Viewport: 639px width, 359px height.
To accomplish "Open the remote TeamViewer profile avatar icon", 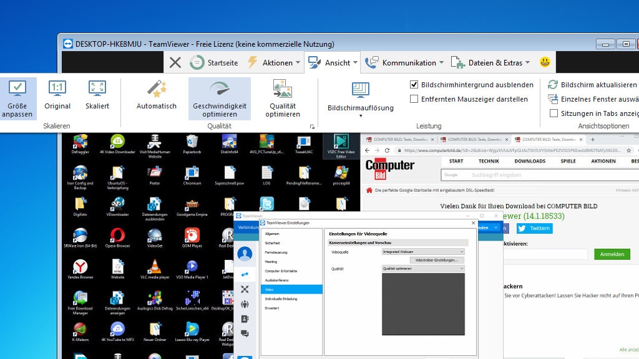I will point(245,254).
